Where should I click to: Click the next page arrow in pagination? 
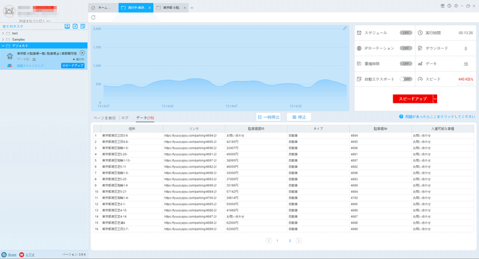click(x=298, y=240)
